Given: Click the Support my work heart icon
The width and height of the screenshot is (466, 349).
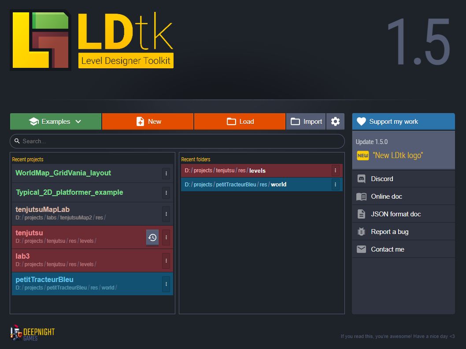Looking at the screenshot, I should [361, 121].
